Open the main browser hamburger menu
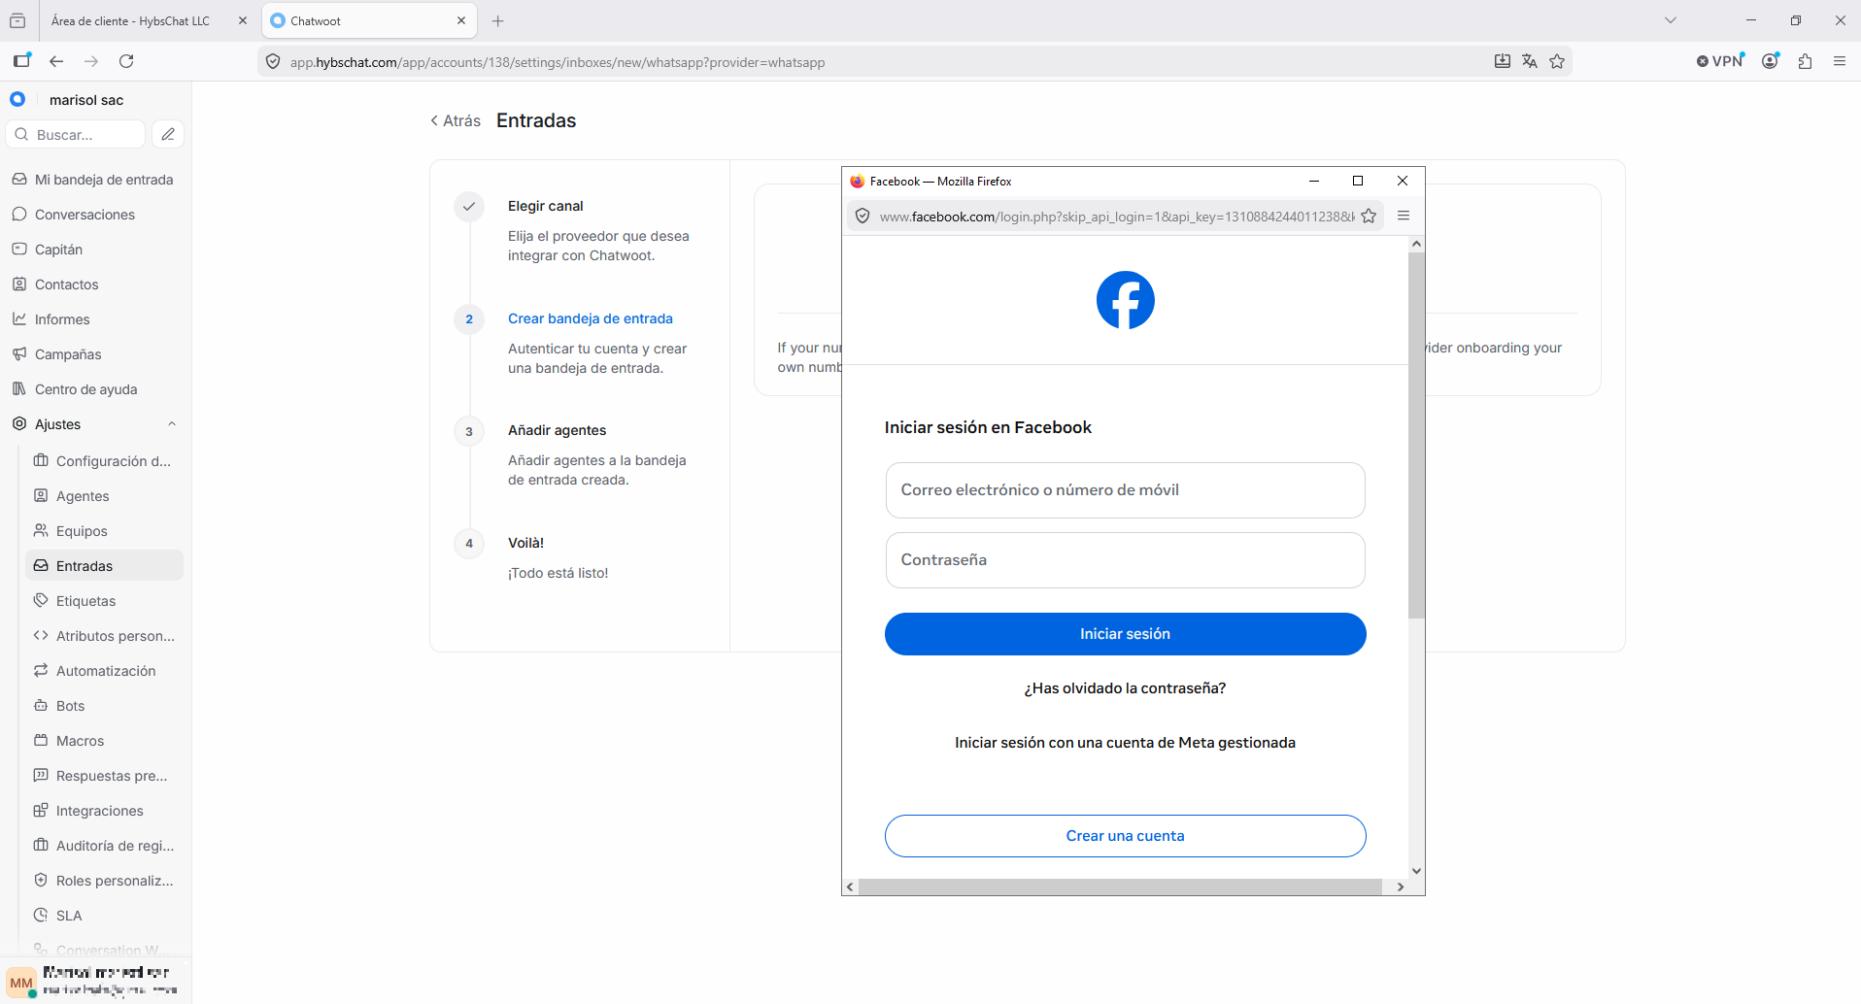The width and height of the screenshot is (1861, 1004). tap(1840, 61)
